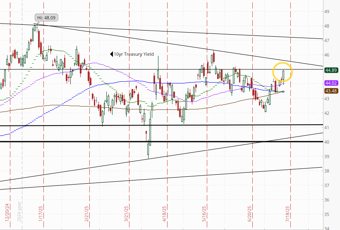Click the purple 44.02 moving average tag
This screenshot has height=230, width=340.
[331, 83]
